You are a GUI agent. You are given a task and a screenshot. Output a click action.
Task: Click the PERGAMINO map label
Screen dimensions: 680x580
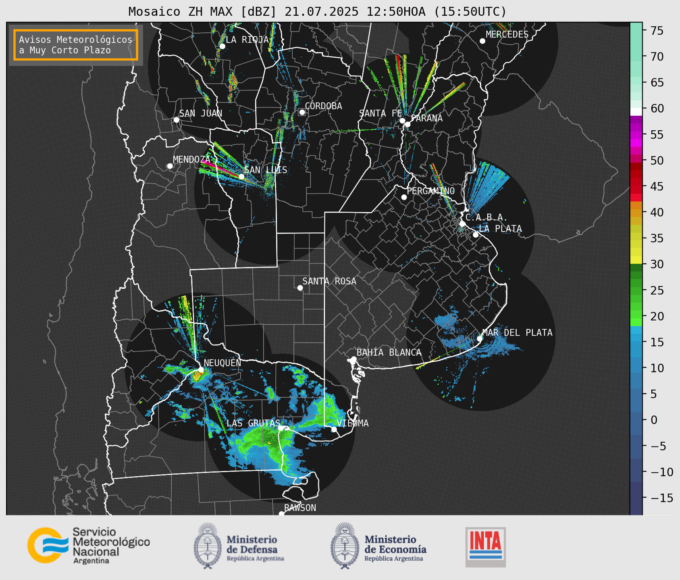(x=430, y=191)
